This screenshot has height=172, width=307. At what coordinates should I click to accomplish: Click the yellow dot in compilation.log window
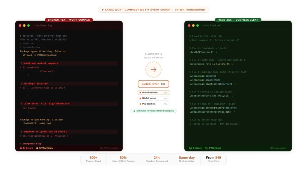pos(24,25)
